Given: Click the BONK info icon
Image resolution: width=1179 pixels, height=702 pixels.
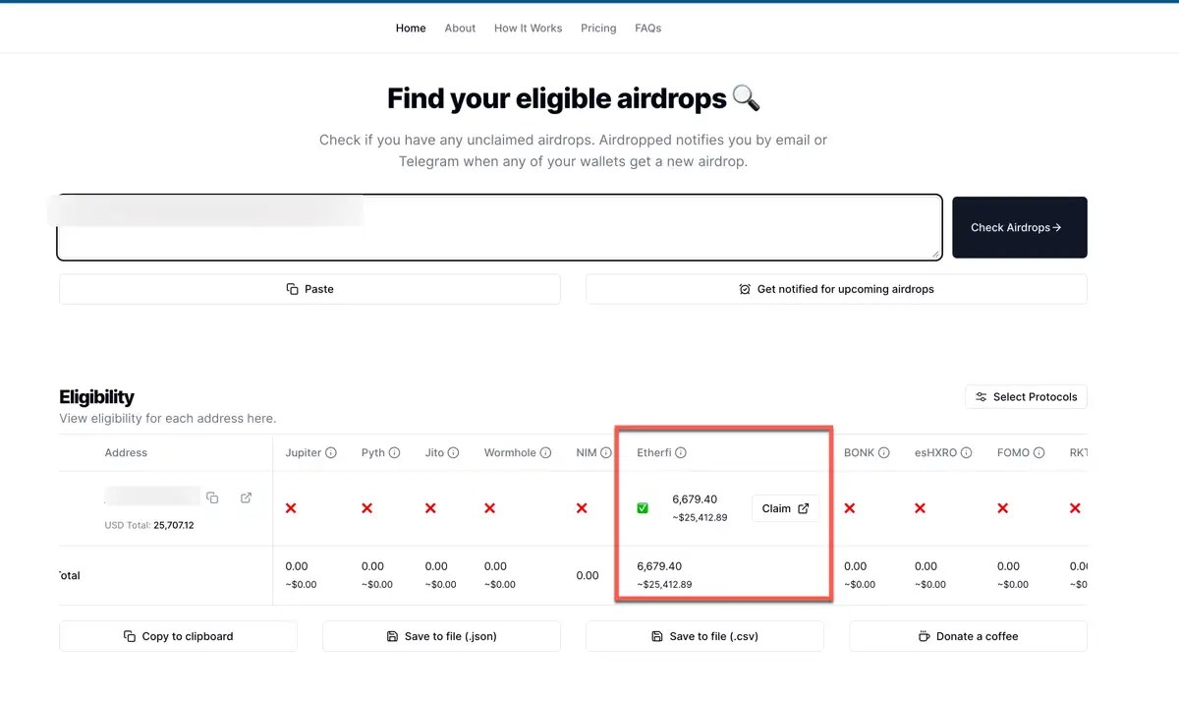Looking at the screenshot, I should pos(884,453).
